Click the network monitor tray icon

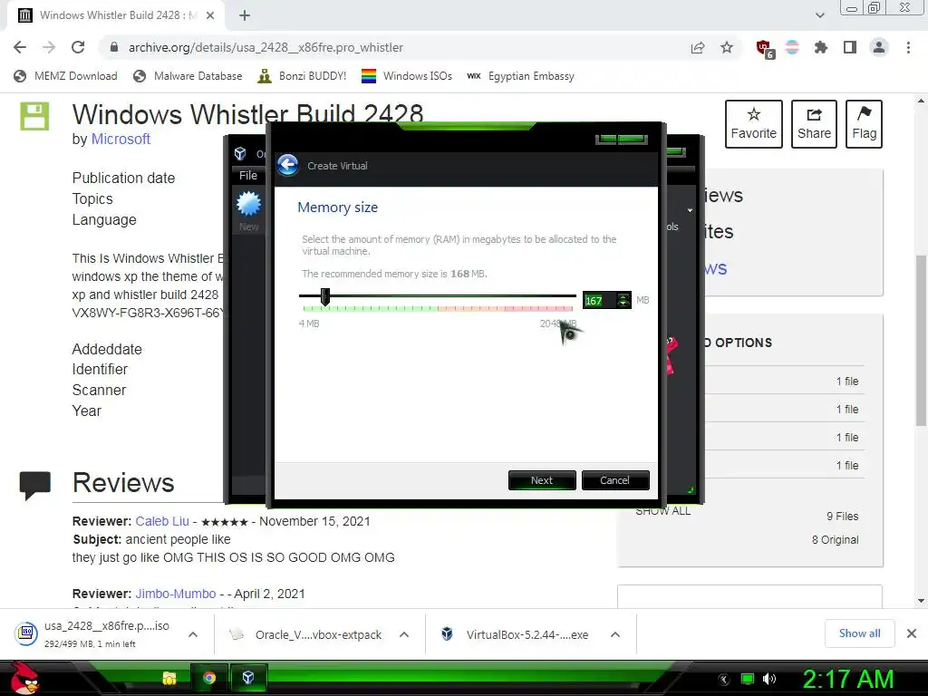pos(748,679)
